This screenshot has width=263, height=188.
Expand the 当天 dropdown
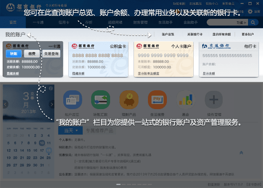(x=70, y=130)
